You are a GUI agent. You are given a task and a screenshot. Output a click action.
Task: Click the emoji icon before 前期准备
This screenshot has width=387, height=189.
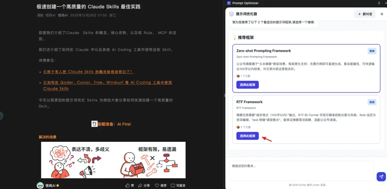tap(94, 124)
